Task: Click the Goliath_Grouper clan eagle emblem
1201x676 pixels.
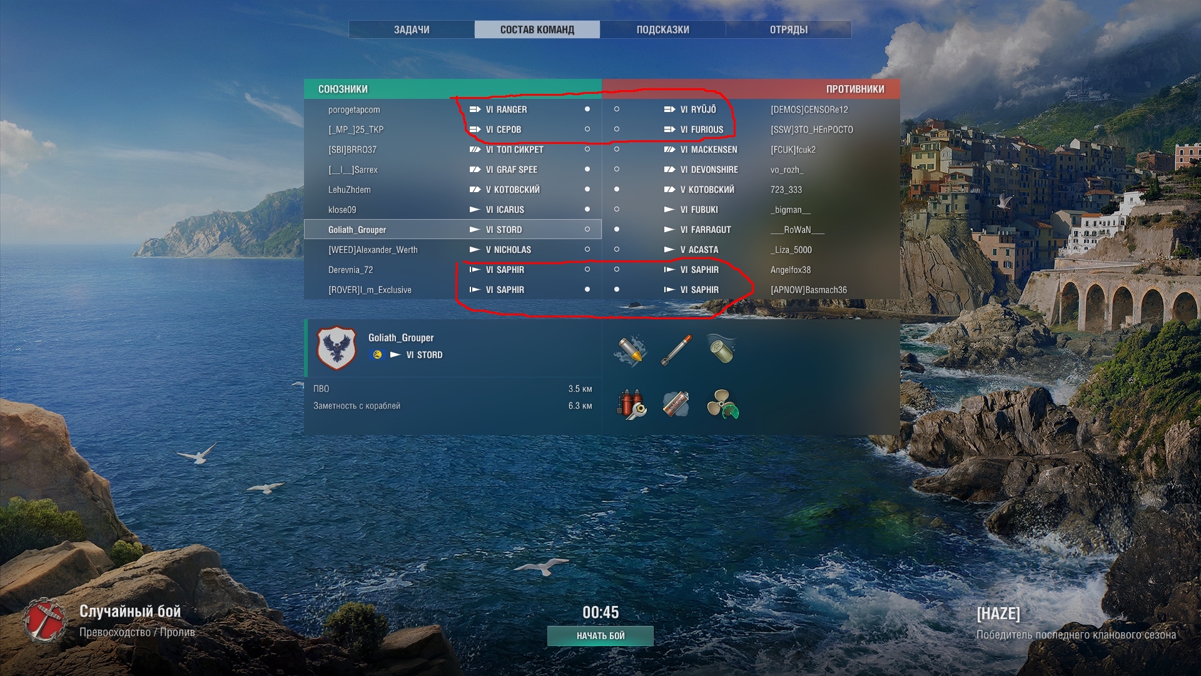Action: tap(337, 347)
